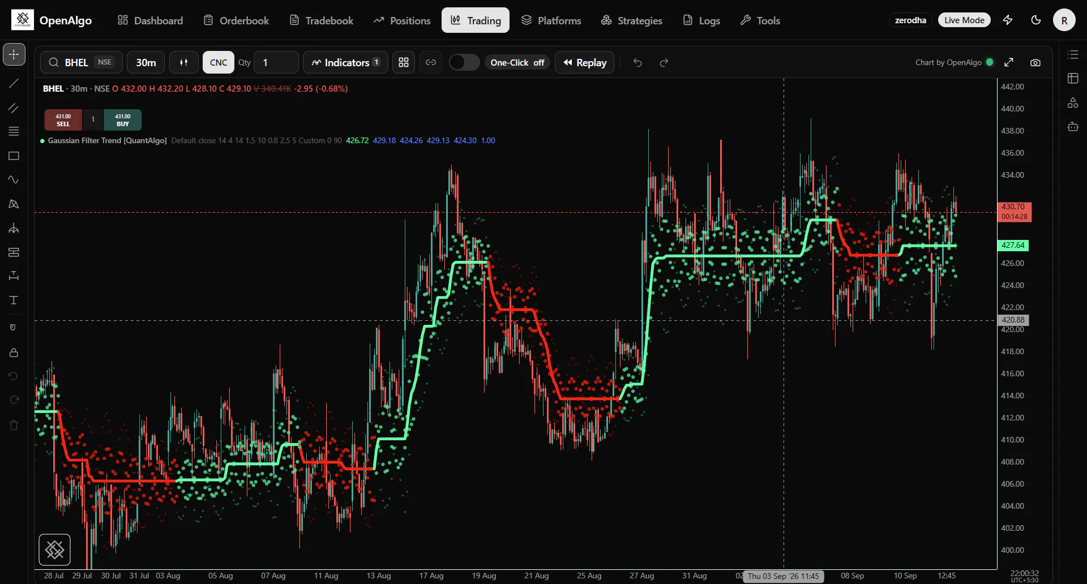Open the data table panel icon
The height and width of the screenshot is (584, 1087).
tap(1073, 78)
